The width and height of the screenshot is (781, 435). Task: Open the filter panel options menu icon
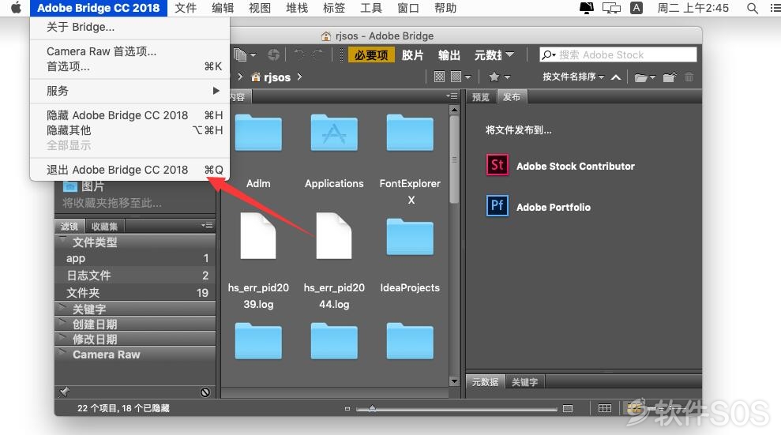pyautogui.click(x=207, y=226)
